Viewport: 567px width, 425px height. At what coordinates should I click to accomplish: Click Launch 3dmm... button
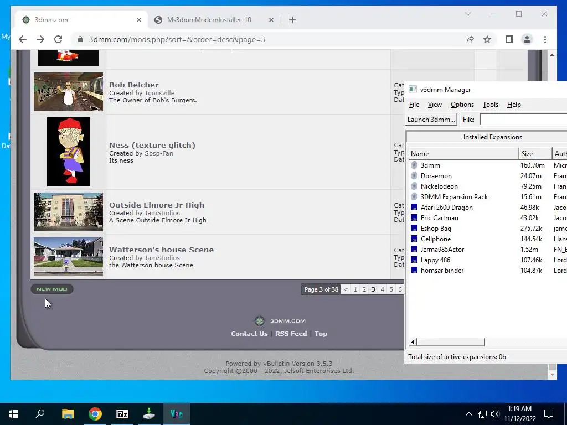coord(431,120)
